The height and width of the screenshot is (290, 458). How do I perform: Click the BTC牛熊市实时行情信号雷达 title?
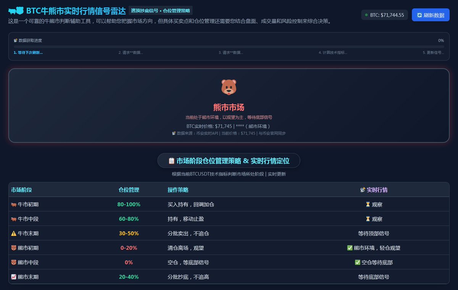click(76, 11)
